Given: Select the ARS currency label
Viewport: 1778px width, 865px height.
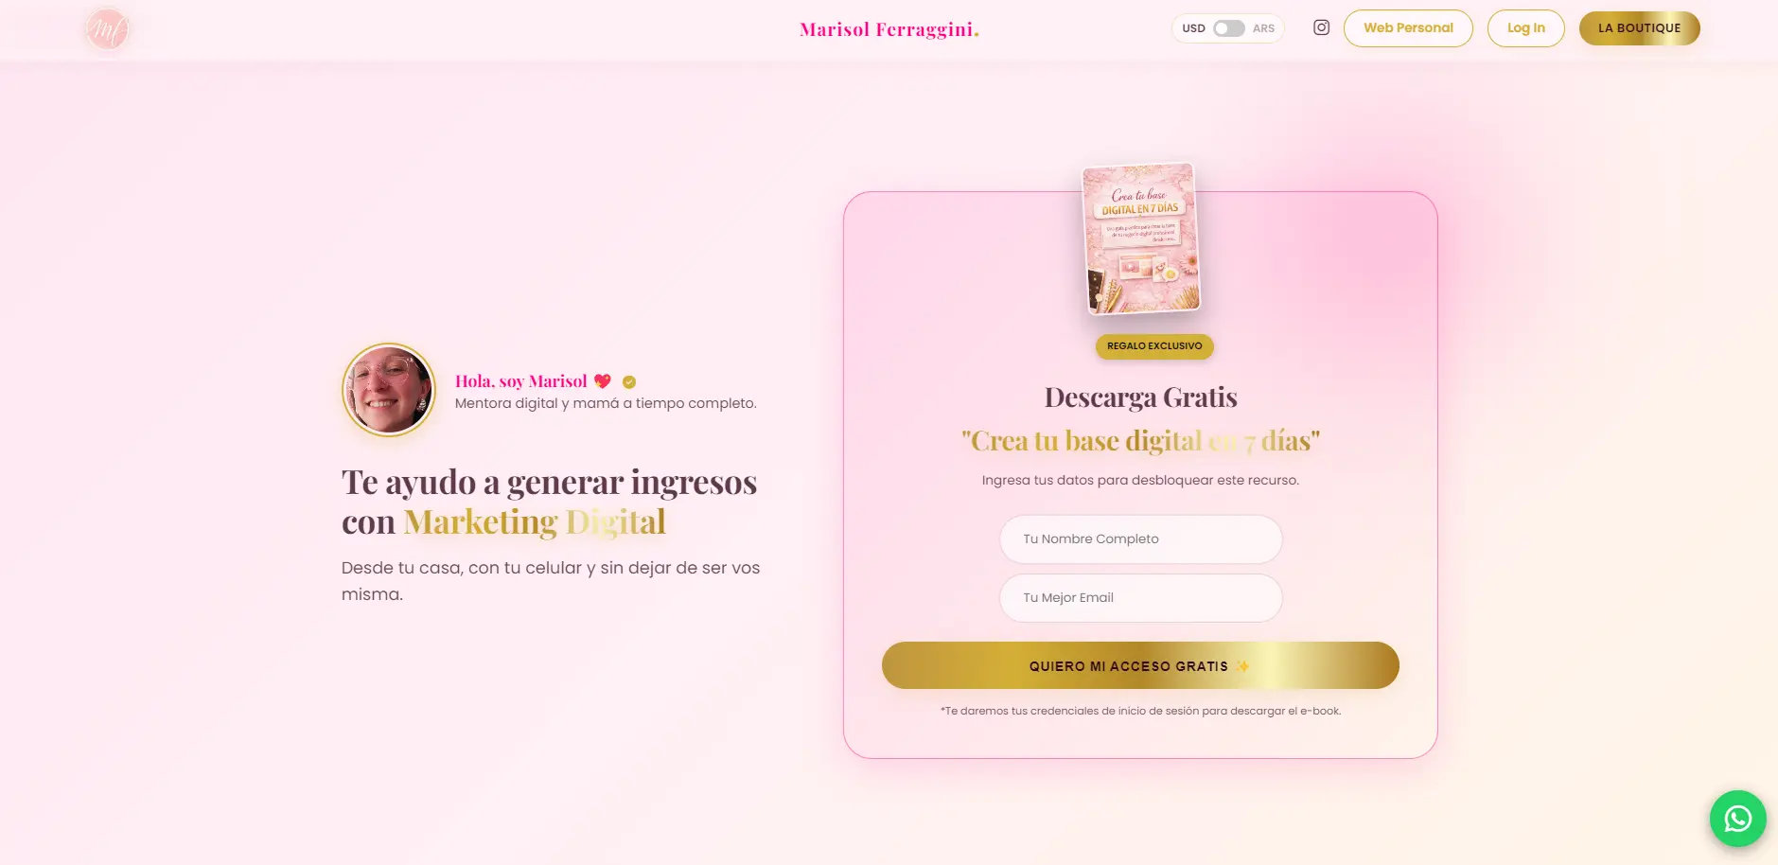Looking at the screenshot, I should 1263,28.
